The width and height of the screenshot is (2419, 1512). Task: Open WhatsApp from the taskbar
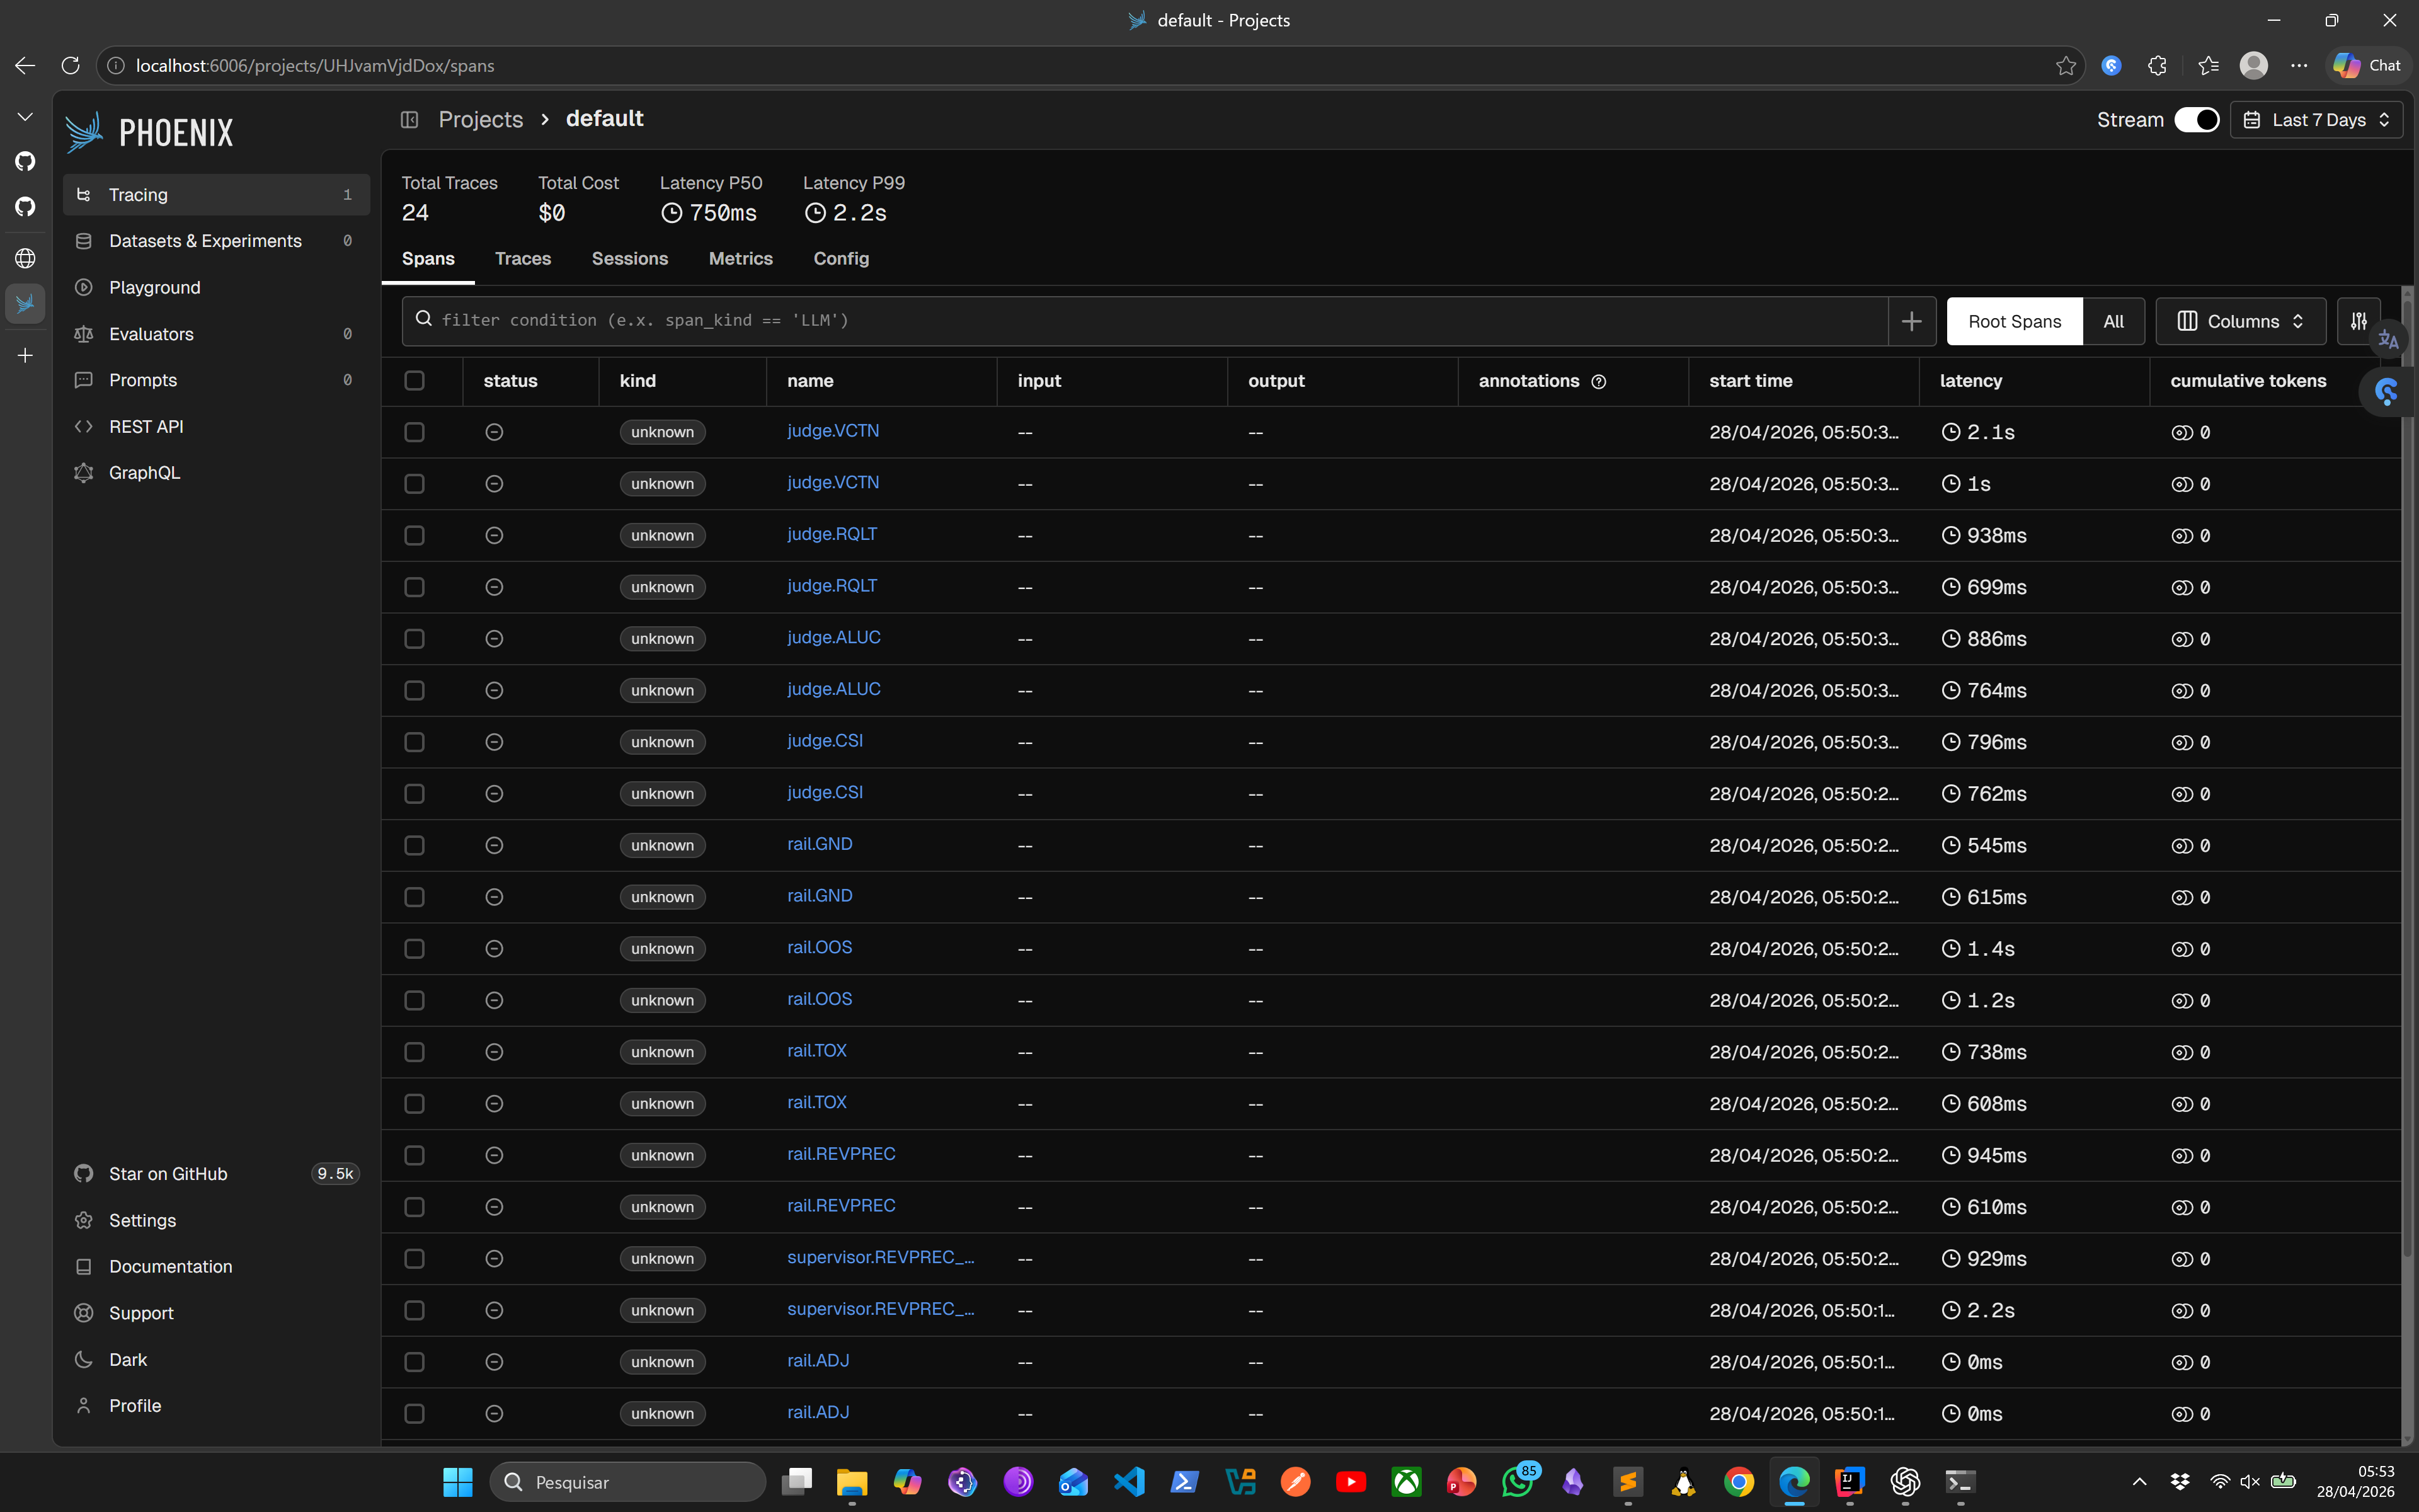1518,1481
